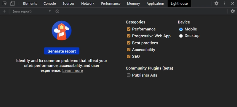The height and width of the screenshot is (107, 237).
Task: Click the clear all circle-slash icon
Action: click(x=57, y=11)
